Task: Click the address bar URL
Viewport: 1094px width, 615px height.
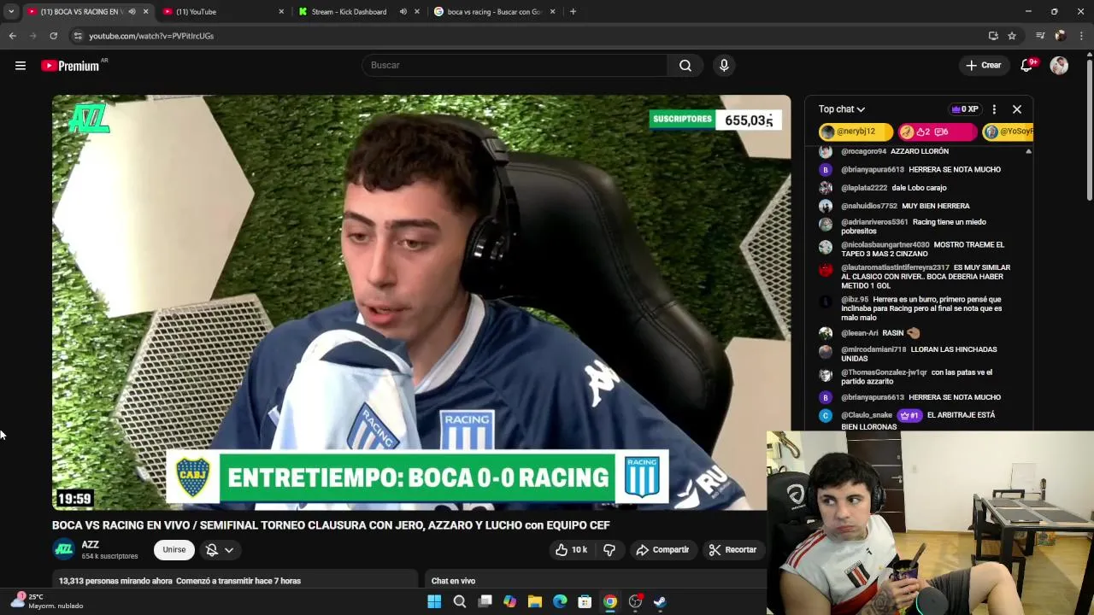Action: coord(151,36)
